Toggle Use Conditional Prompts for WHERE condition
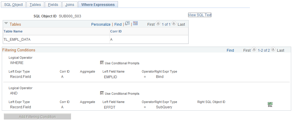The image size is (293, 121). click(102, 63)
